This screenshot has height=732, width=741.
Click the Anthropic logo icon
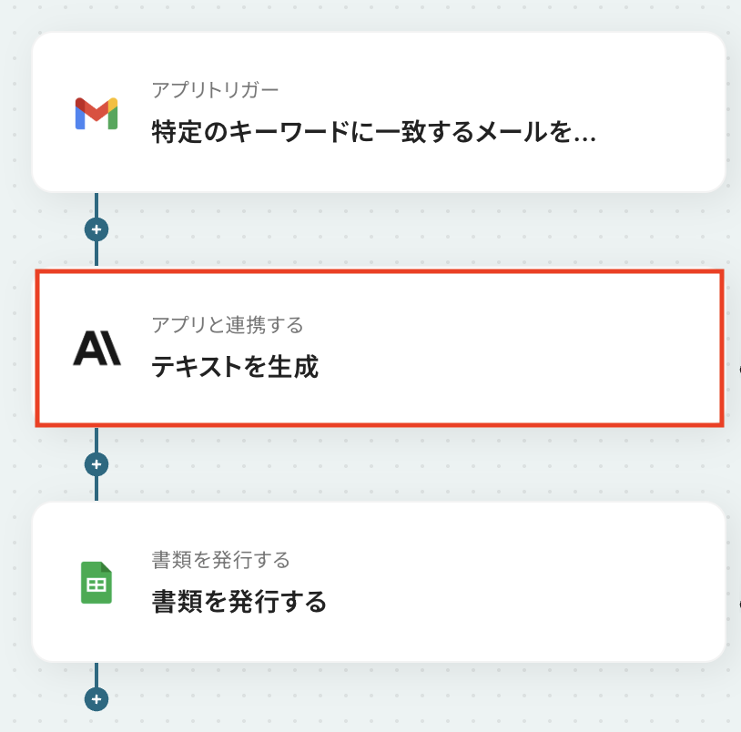click(x=96, y=348)
